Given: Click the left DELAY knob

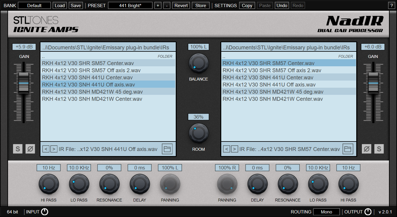Looking at the screenshot, I should click(x=140, y=184).
